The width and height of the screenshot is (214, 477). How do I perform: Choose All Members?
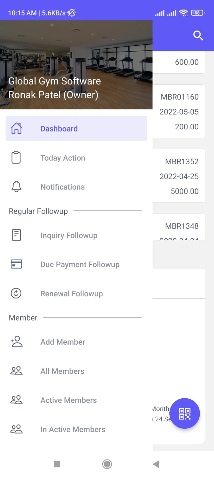point(76,371)
